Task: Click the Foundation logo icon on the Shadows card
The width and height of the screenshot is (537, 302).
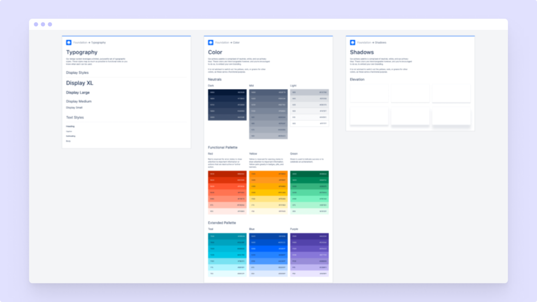Action: tap(351, 42)
